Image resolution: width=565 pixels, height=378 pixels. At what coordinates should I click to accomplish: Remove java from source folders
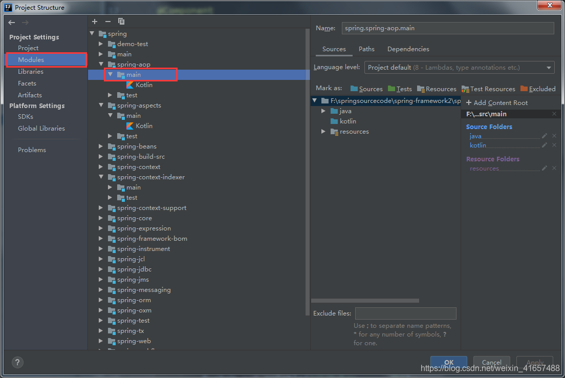(554, 136)
